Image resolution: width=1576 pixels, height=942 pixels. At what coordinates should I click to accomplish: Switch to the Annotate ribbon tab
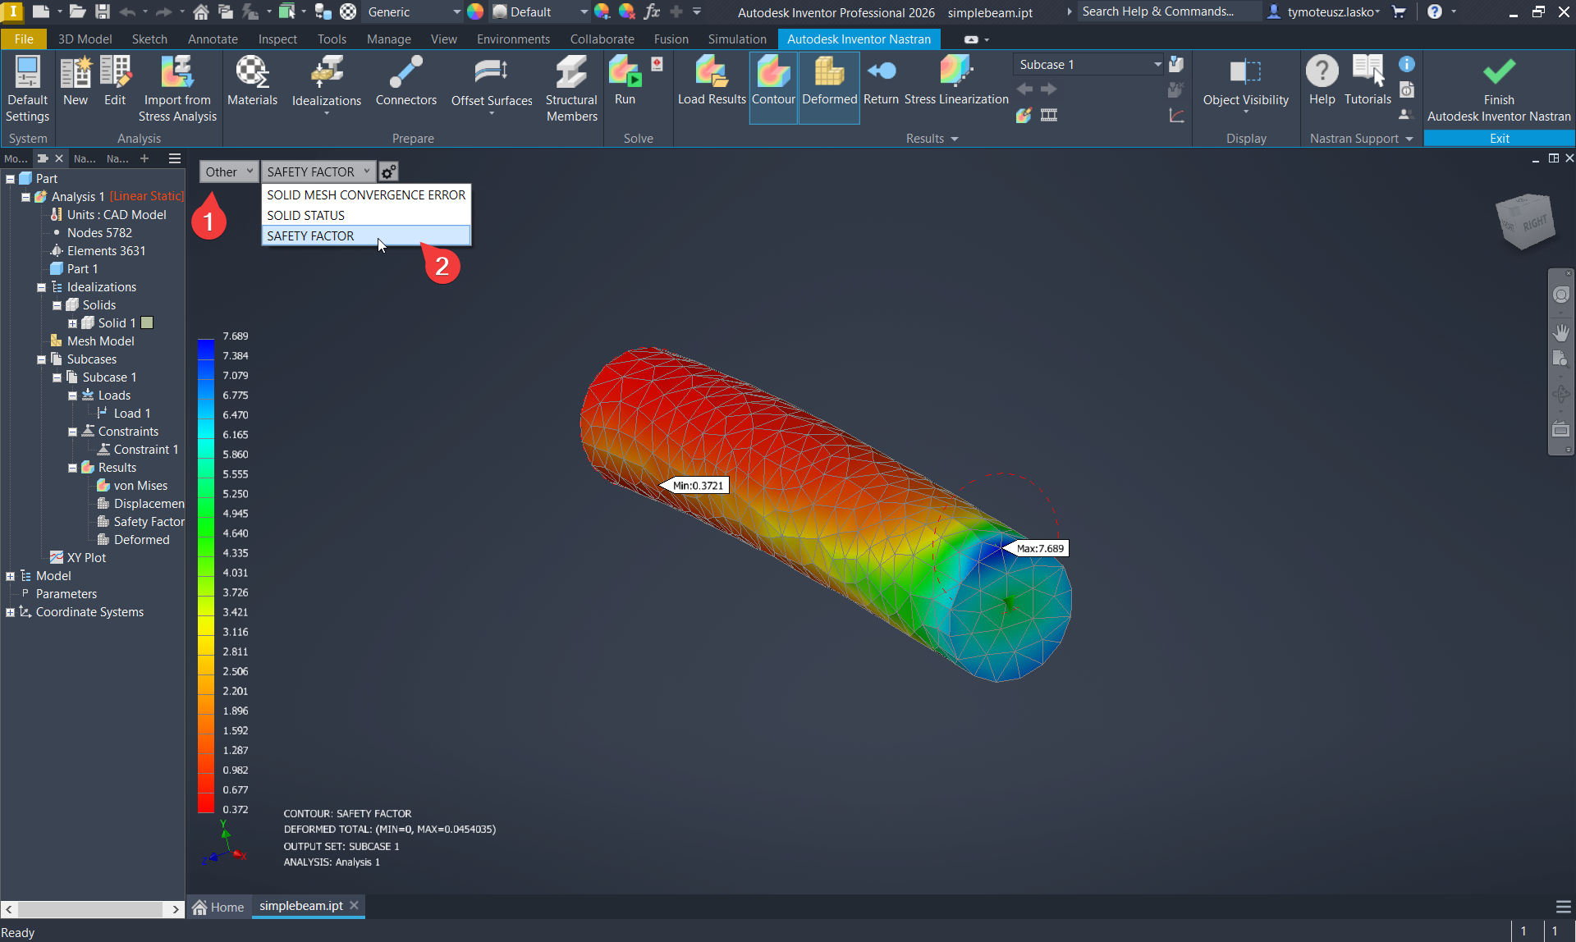point(213,39)
